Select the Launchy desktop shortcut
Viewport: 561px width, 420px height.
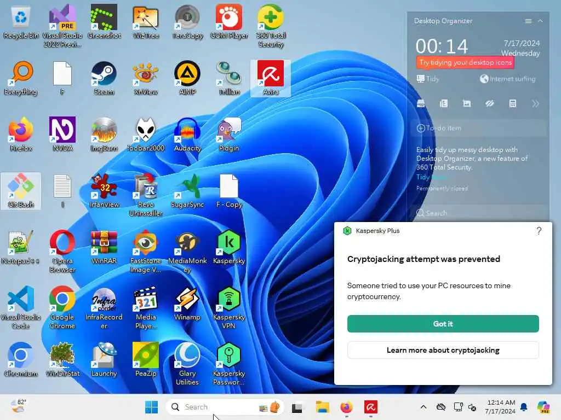click(104, 360)
